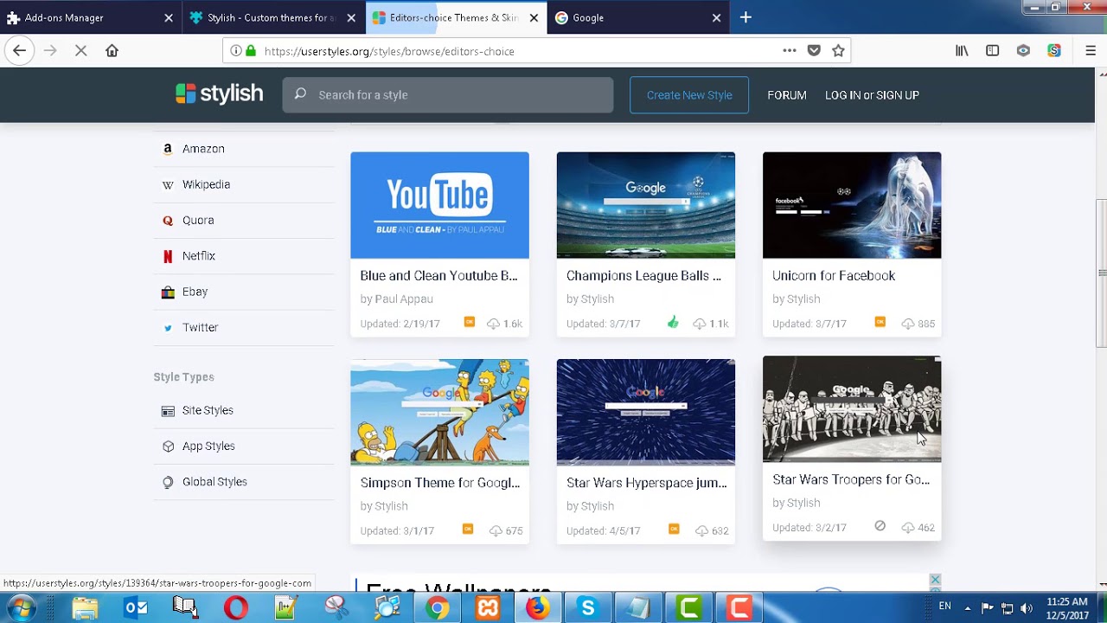Click author Paul Appau name

[404, 299]
